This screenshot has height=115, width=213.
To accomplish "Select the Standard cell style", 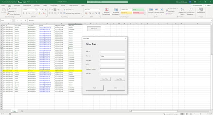I will coord(126,10).
